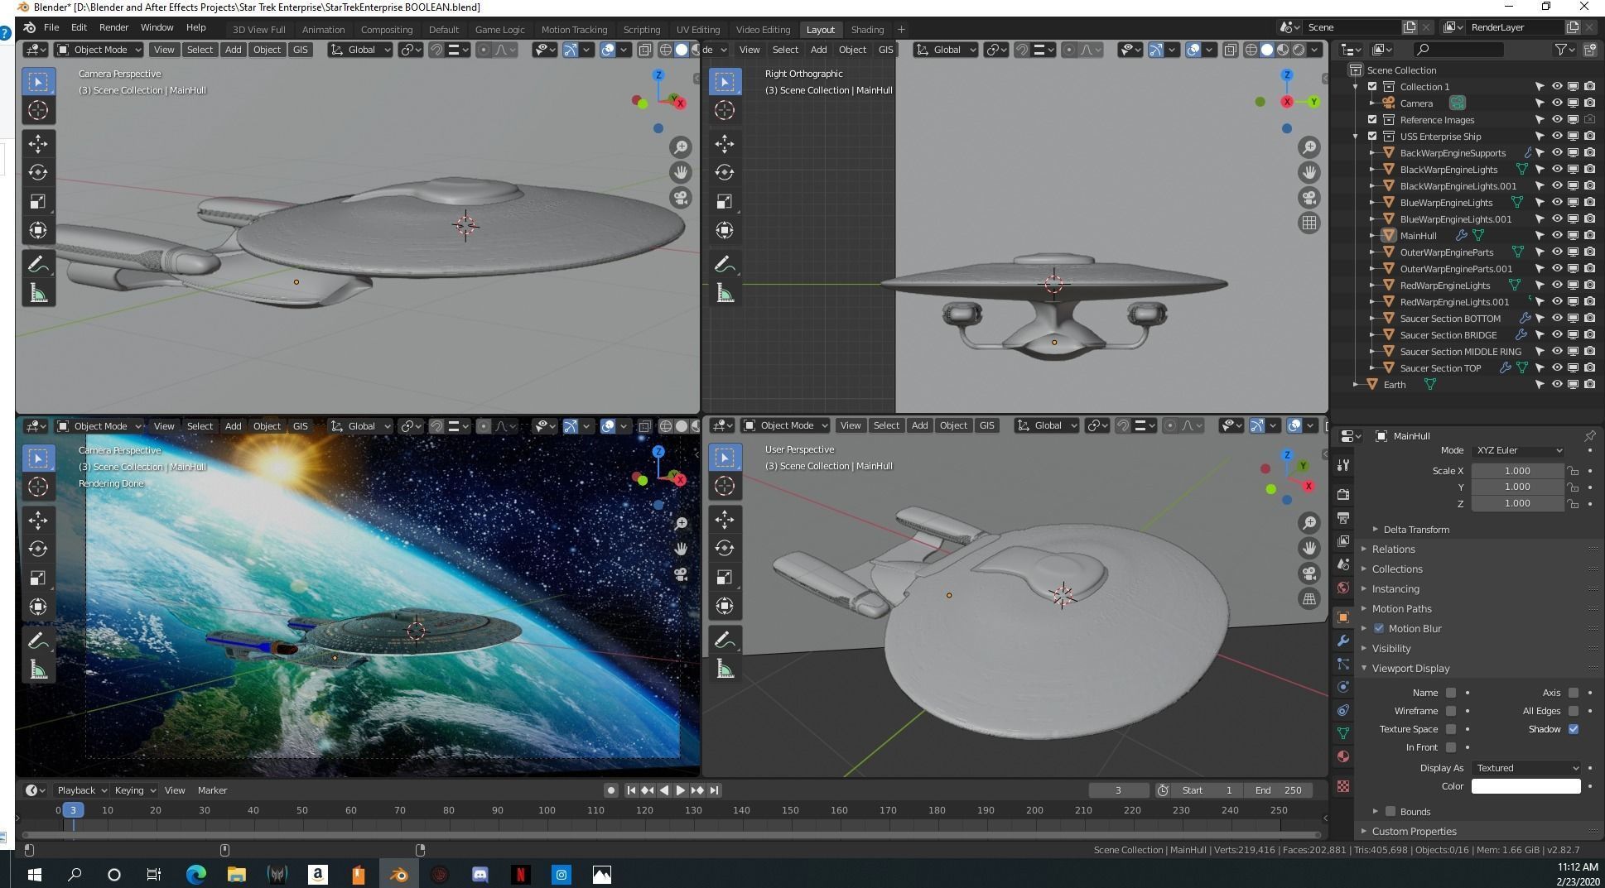Select Measure tool in User Perspective viewport

pos(725,669)
